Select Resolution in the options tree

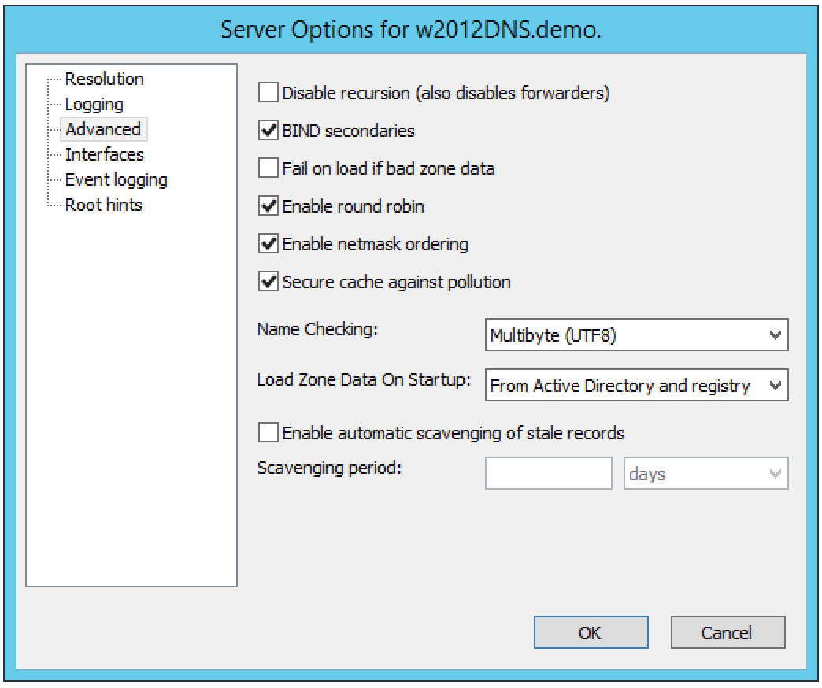(104, 79)
